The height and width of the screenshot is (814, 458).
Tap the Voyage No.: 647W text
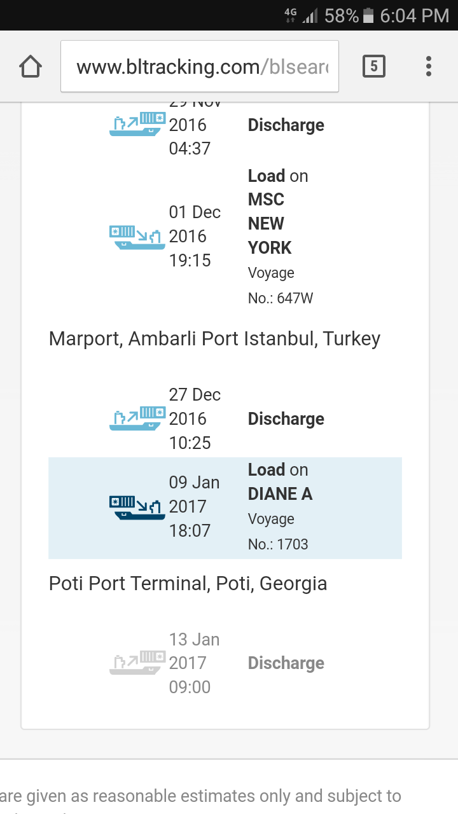pyautogui.click(x=280, y=286)
